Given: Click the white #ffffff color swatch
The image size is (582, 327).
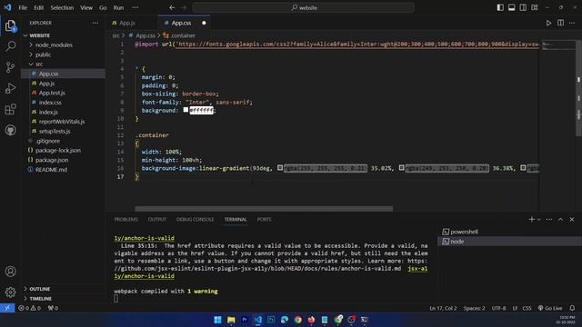Looking at the screenshot, I should (x=186, y=110).
